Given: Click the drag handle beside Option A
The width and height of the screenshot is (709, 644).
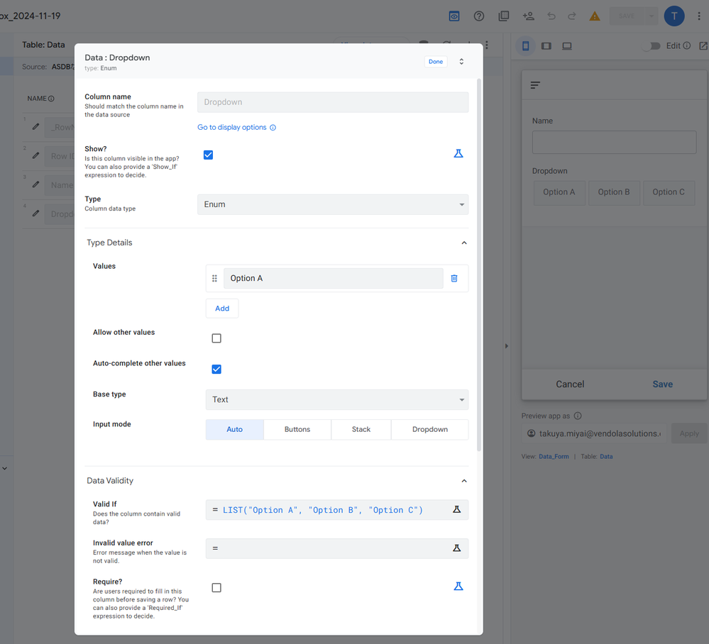Looking at the screenshot, I should tap(214, 279).
